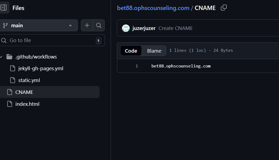This screenshot has height=160, width=279.
Task: Click the add file plus icon
Action: 87,25
